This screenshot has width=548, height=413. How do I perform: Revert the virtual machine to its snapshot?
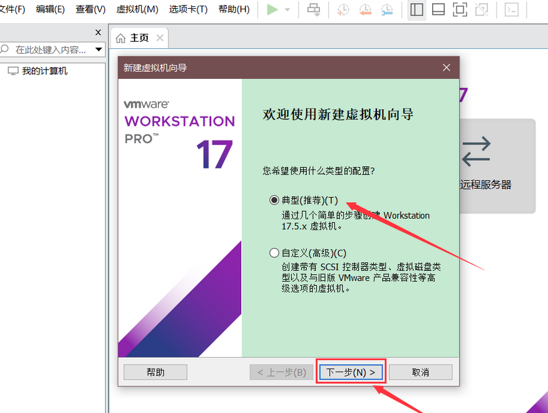point(365,10)
